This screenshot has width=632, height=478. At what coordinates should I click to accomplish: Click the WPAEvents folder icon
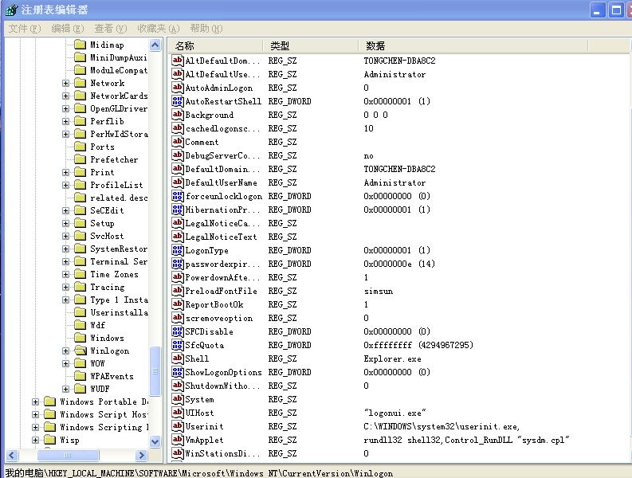coord(80,376)
